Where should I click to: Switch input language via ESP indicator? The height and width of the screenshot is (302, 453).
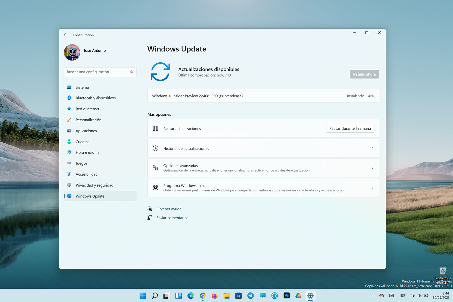(403, 296)
